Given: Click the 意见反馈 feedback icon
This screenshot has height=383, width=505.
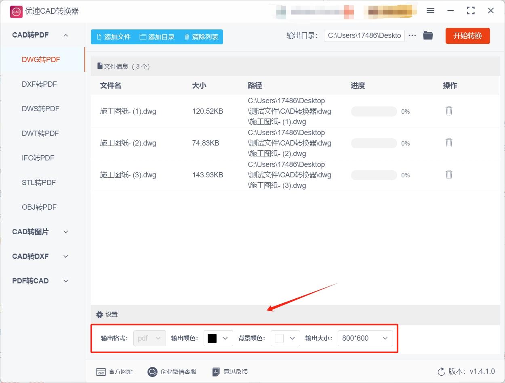Looking at the screenshot, I should coord(215,372).
